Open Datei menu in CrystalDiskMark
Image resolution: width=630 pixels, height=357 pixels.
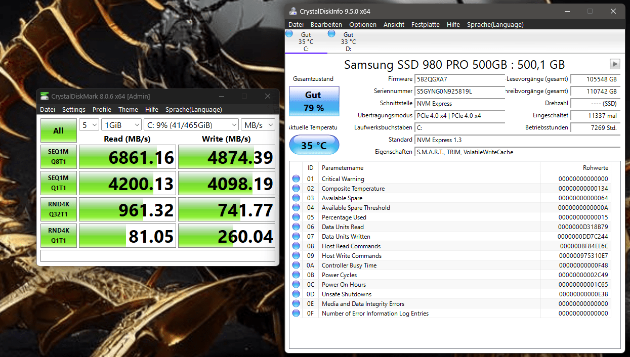48,109
